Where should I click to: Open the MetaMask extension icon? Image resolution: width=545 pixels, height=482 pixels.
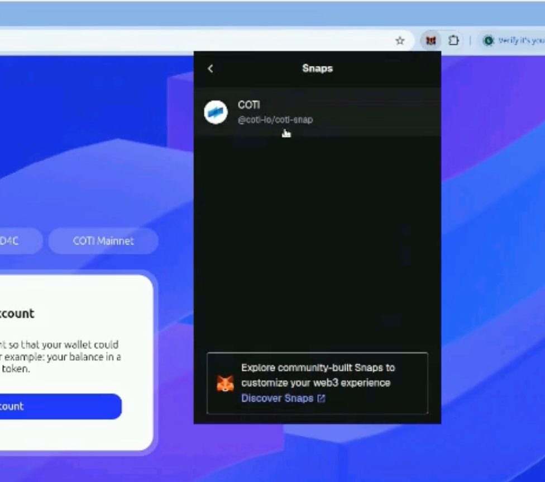[431, 41]
